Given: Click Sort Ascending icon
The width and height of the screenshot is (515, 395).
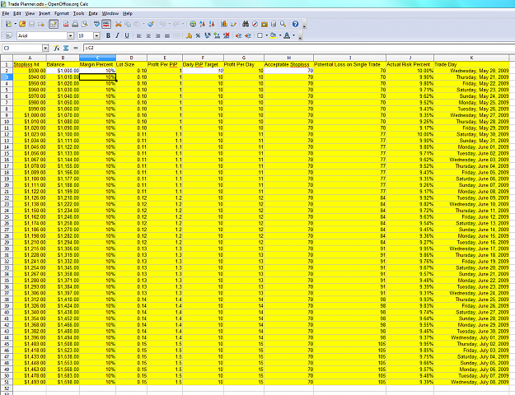Looking at the screenshot, I should [203, 24].
